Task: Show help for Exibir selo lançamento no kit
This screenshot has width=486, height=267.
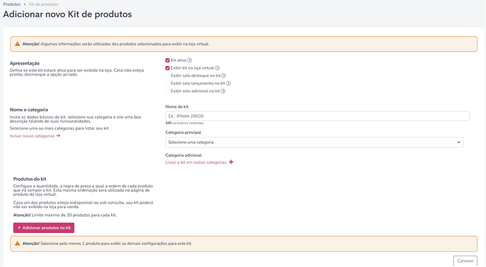Action: tap(228, 83)
